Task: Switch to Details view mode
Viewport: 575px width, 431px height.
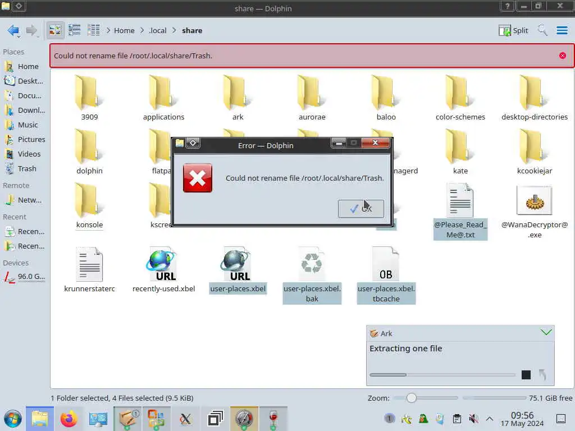Action: [x=94, y=30]
